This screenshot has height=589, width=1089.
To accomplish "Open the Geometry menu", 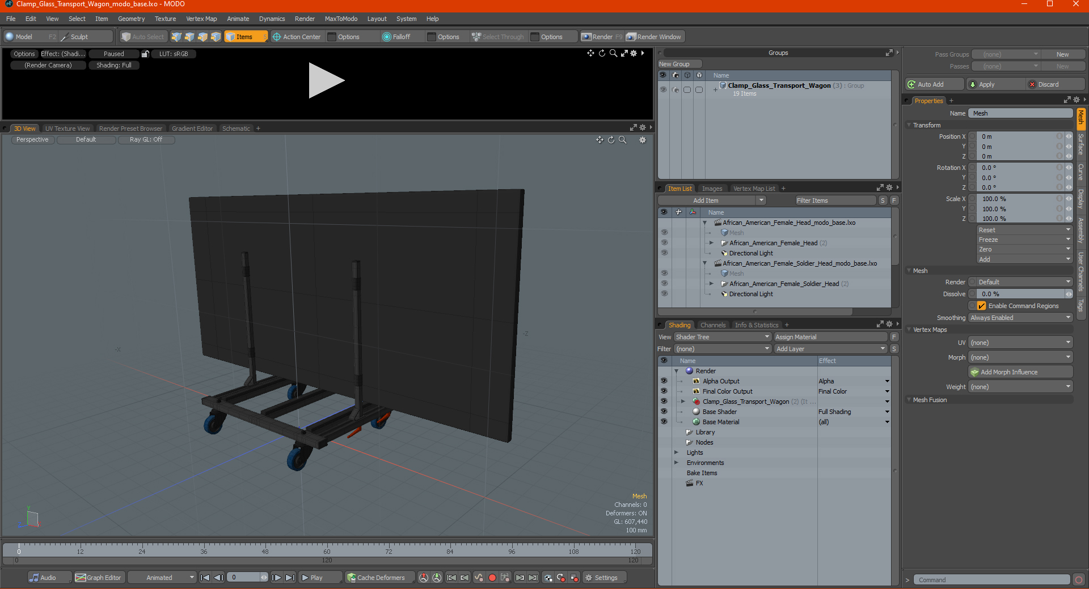I will [x=131, y=19].
